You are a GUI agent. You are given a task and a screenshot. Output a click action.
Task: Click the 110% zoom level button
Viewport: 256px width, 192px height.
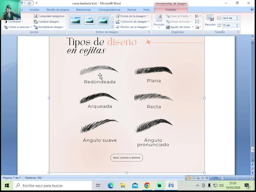pyautogui.click(x=215, y=178)
